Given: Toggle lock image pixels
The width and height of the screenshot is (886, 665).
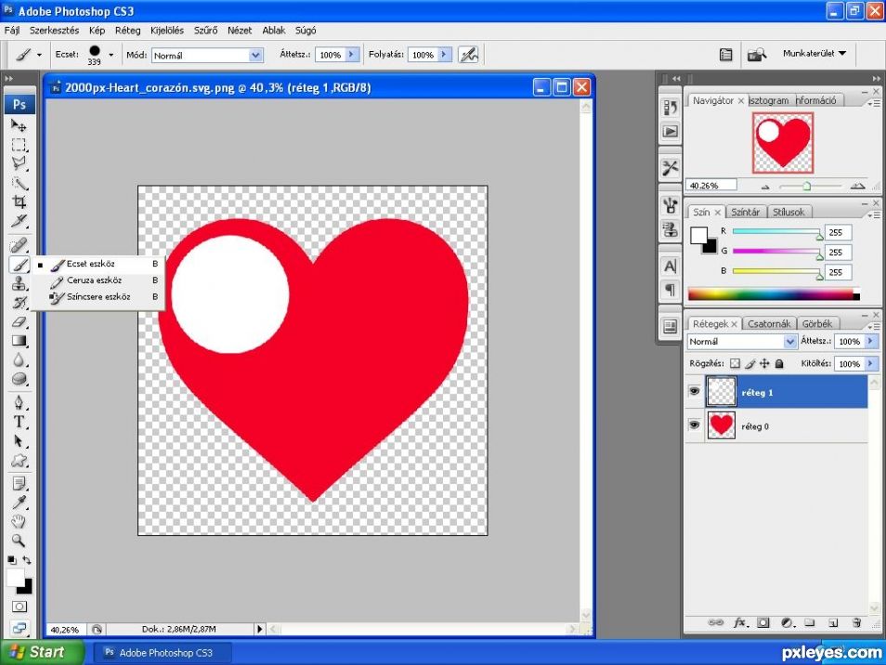Looking at the screenshot, I should tap(749, 363).
